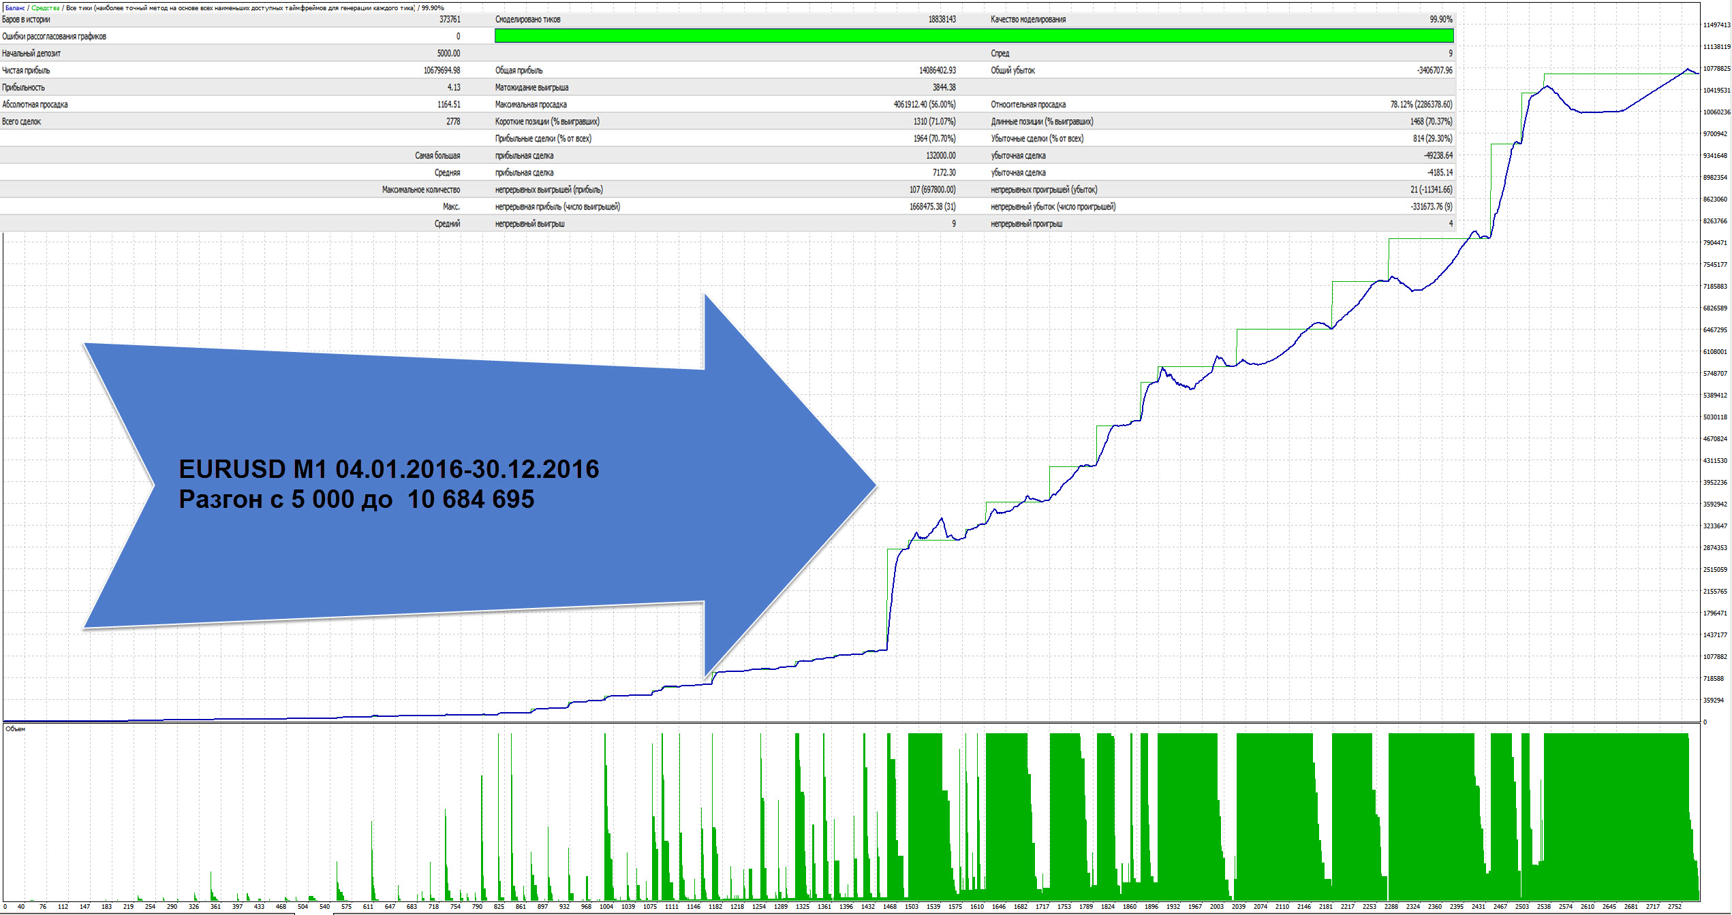The image size is (1732, 915).
Task: Select average profit trade value '7172.30'
Action: (x=944, y=173)
